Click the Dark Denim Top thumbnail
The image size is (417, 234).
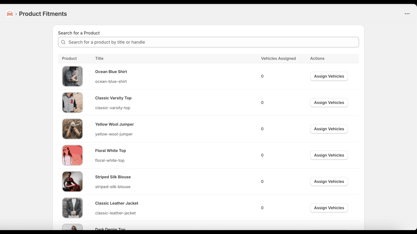click(x=72, y=228)
